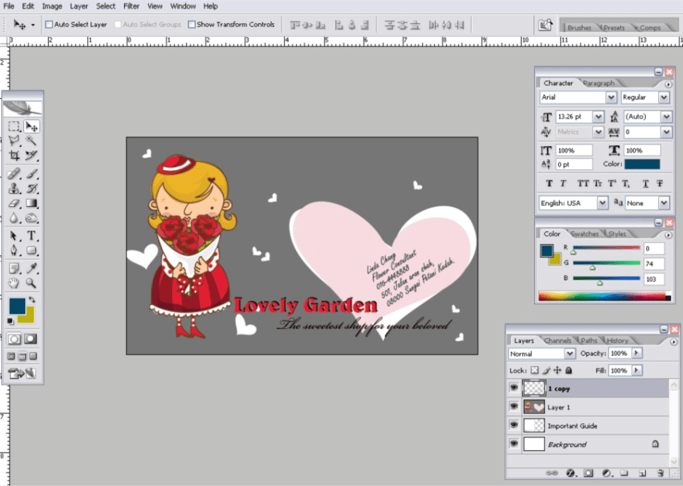The image size is (683, 486).
Task: Activate the Zoom magnifier tool
Action: 31,283
